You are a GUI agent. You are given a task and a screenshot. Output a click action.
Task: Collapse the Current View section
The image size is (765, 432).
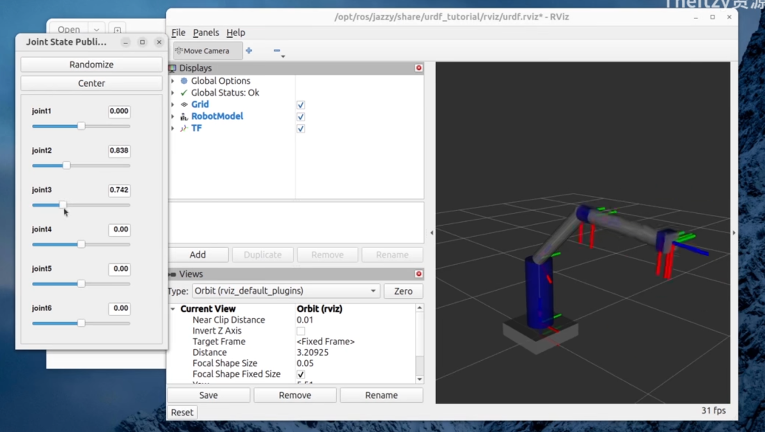point(173,309)
